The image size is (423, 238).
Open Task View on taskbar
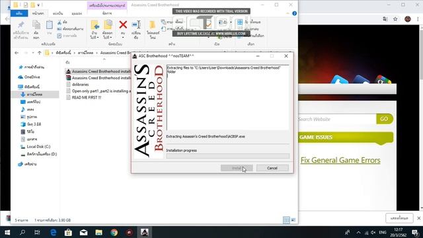(38, 232)
